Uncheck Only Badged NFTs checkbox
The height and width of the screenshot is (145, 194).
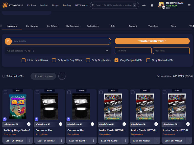116,60
